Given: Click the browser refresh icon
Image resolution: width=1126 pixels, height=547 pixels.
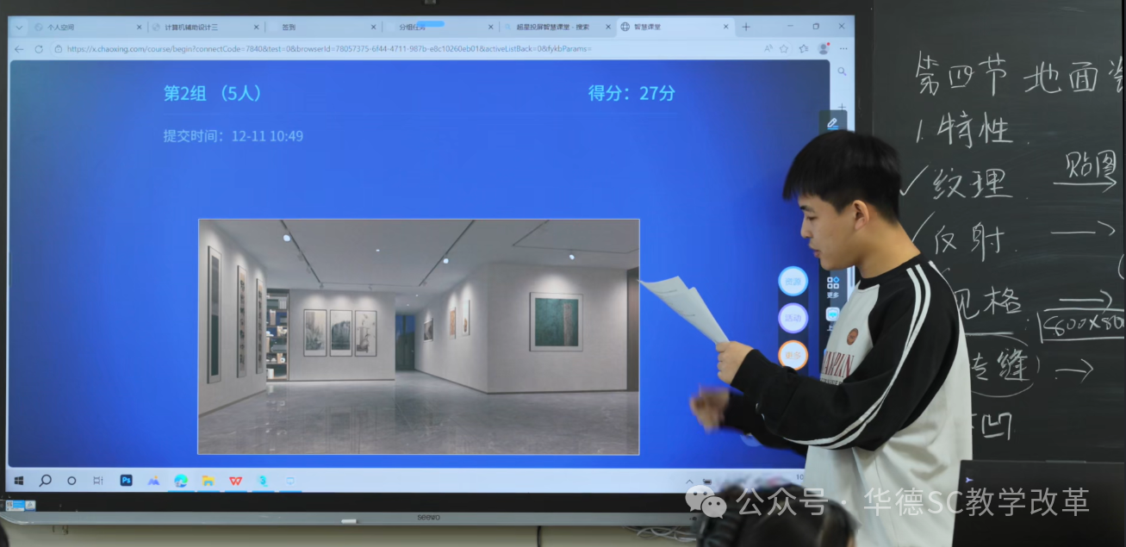Looking at the screenshot, I should point(39,49).
